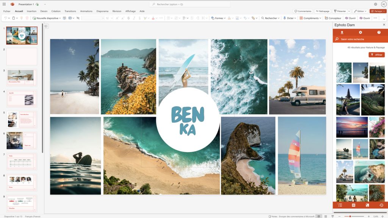The image size is (388, 218).
Task: Click the undo arrow icon
Action: (5, 18)
